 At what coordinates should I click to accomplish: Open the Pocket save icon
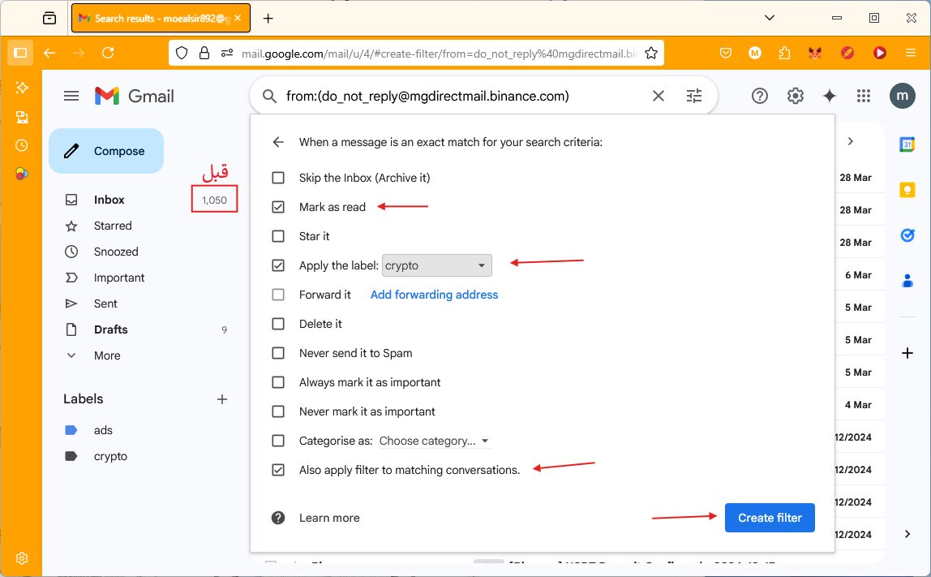pyautogui.click(x=726, y=53)
